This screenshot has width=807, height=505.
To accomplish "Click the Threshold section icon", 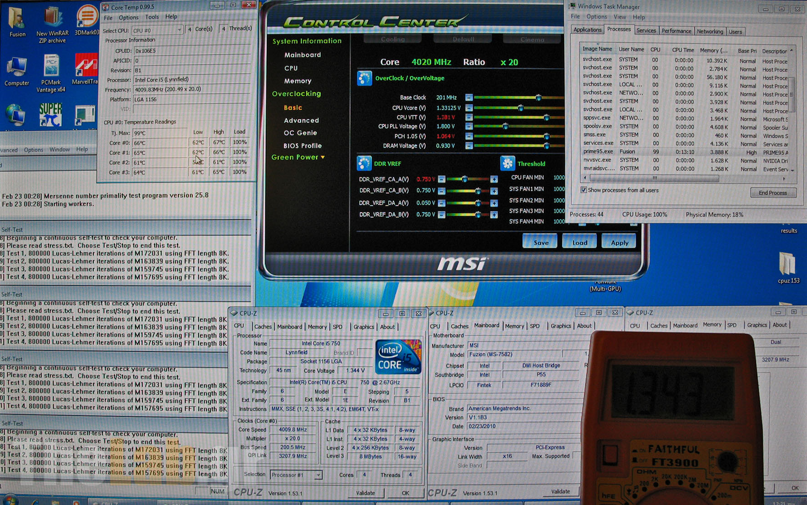I will click(x=507, y=163).
